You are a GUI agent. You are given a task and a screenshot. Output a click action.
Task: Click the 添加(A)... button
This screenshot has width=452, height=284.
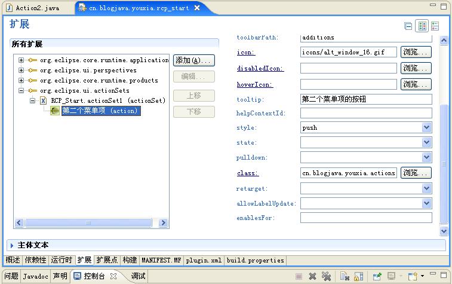coord(193,60)
